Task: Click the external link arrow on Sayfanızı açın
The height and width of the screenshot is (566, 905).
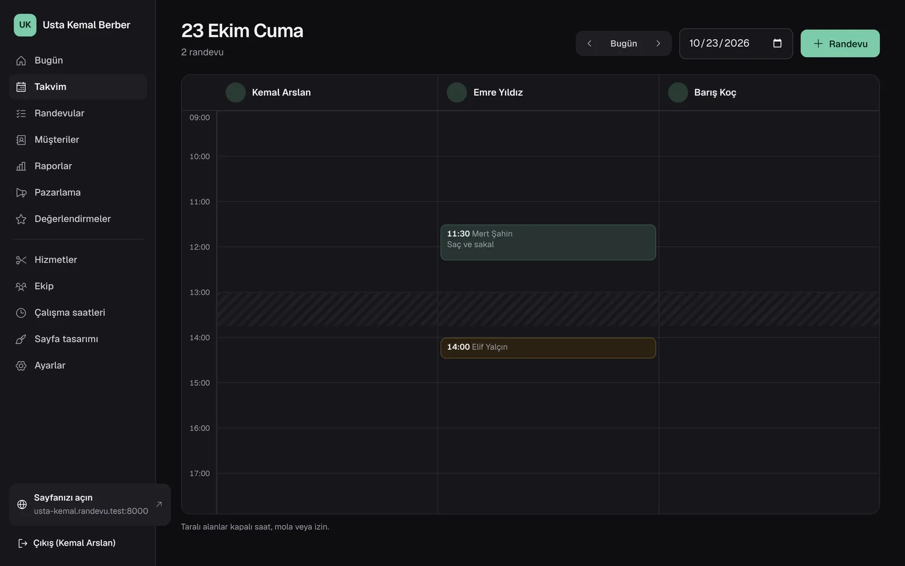Action: (159, 504)
